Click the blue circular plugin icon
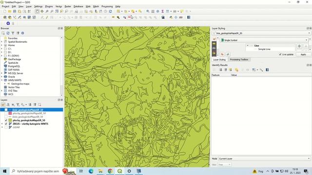 click(8, 23)
